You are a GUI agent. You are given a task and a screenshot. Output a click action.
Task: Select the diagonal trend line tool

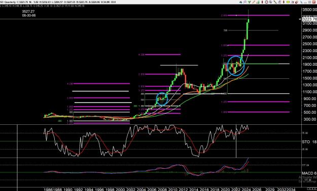(275, 2)
